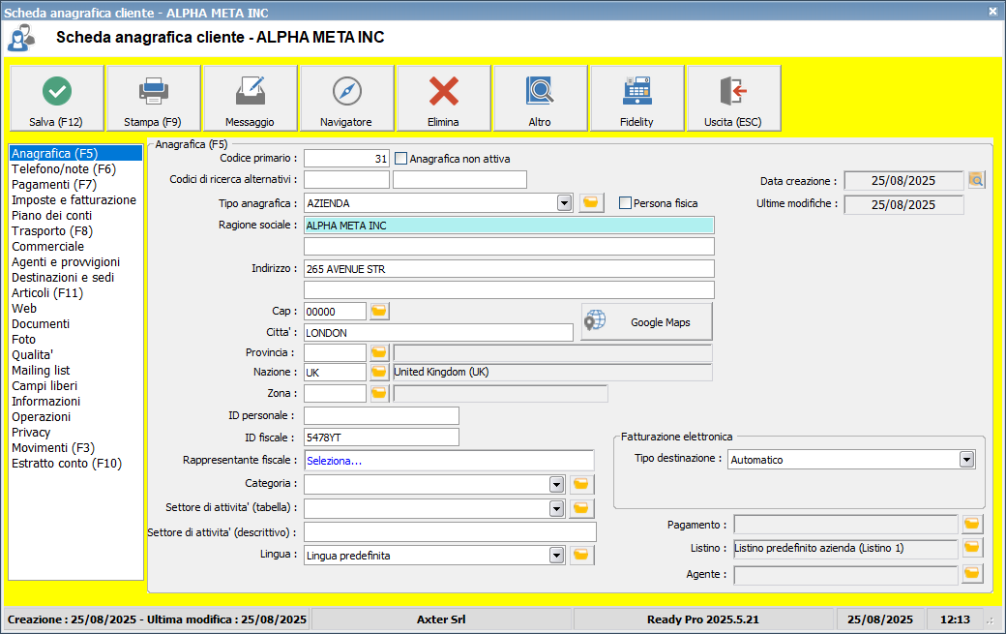The image size is (1006, 634).
Task: Open the Qualita' section
Action: point(75,355)
